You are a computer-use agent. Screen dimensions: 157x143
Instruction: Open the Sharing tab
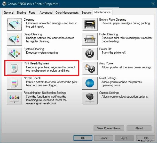coord(21,13)
